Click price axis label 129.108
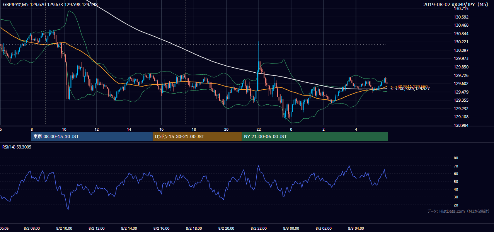This screenshot has width=494, height=232. (x=461, y=117)
